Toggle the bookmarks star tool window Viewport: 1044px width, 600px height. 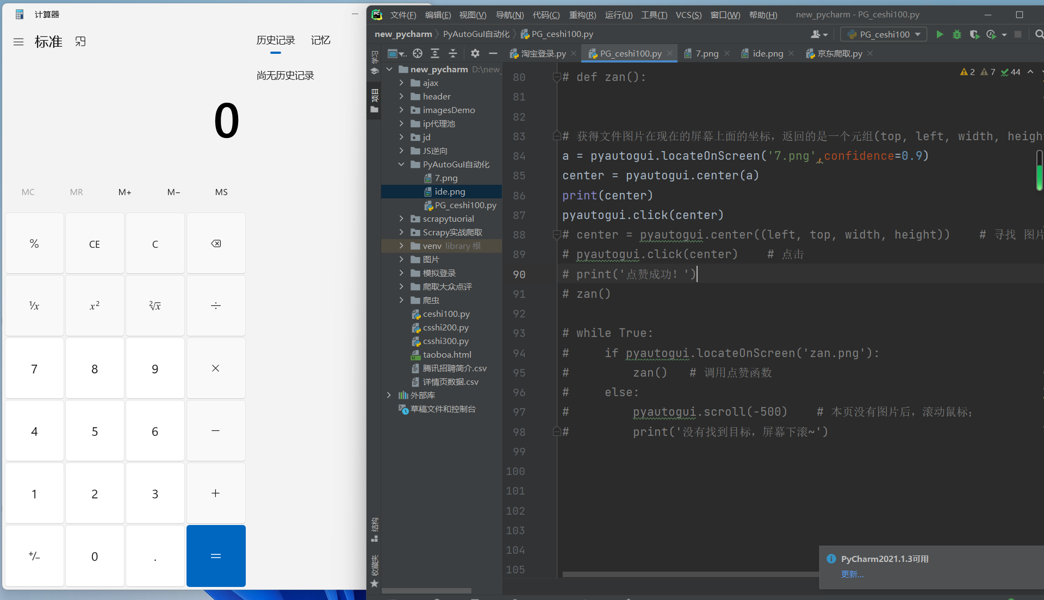point(374,584)
